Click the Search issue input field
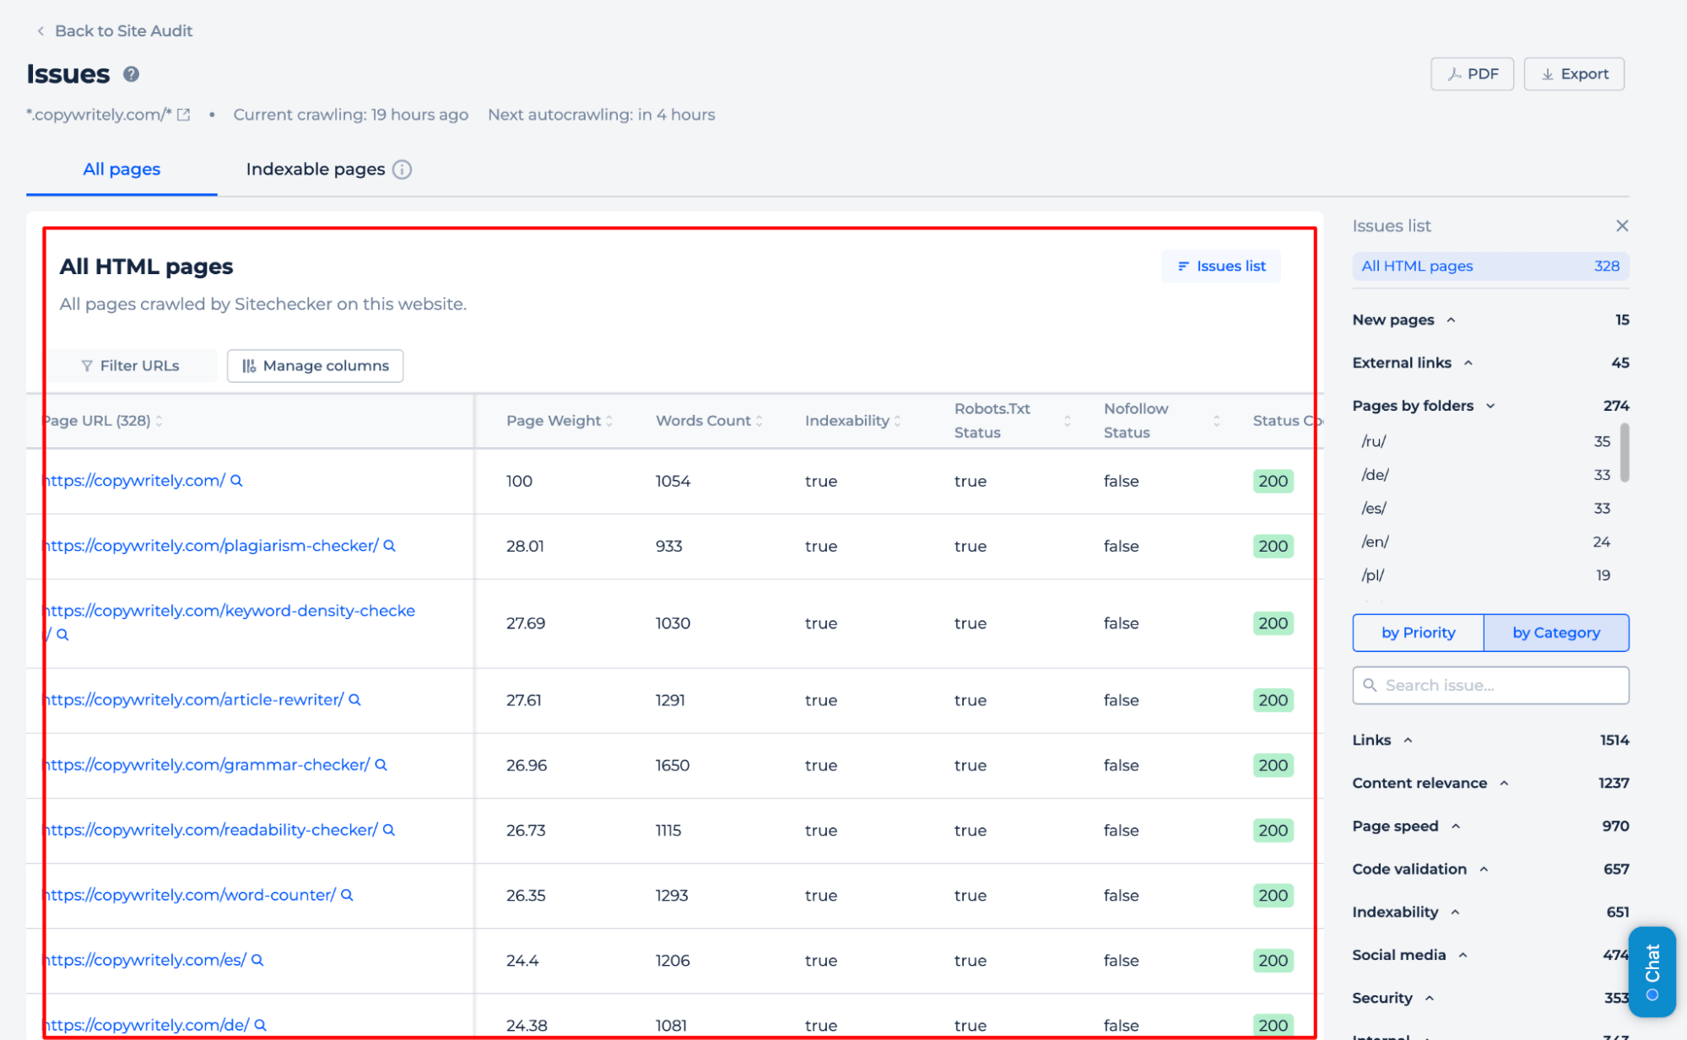1687x1040 pixels. (x=1490, y=686)
